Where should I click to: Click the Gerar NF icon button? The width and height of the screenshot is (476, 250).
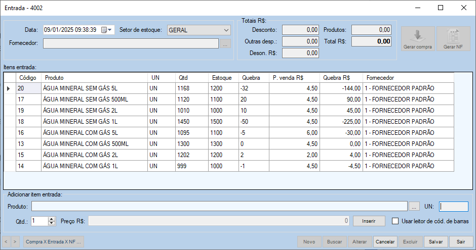453,39
